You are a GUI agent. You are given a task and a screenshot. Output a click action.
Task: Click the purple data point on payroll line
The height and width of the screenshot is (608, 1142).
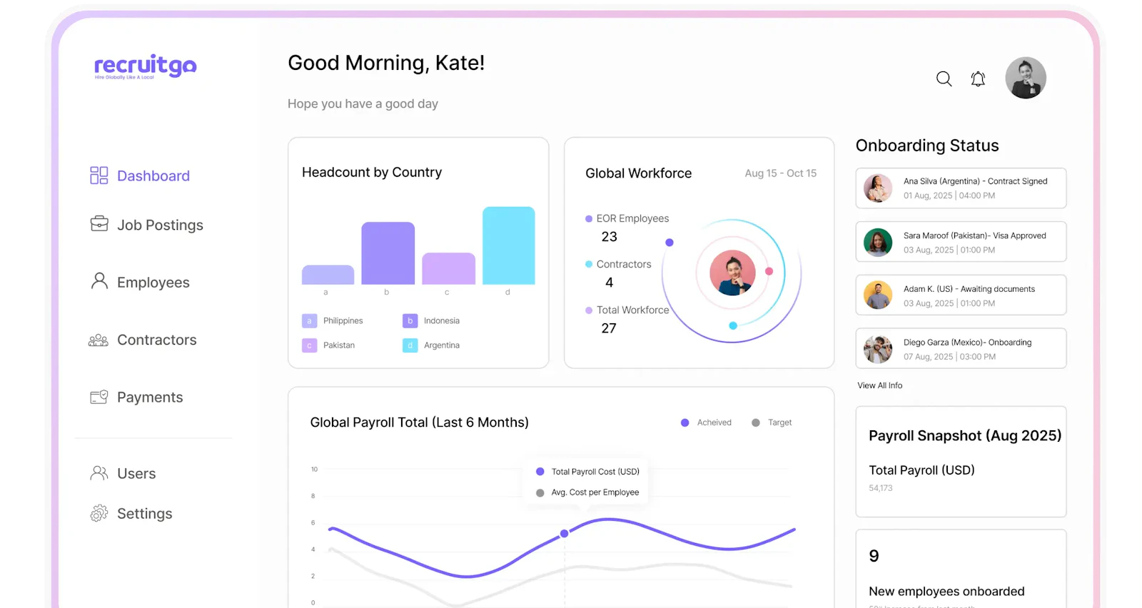[564, 533]
